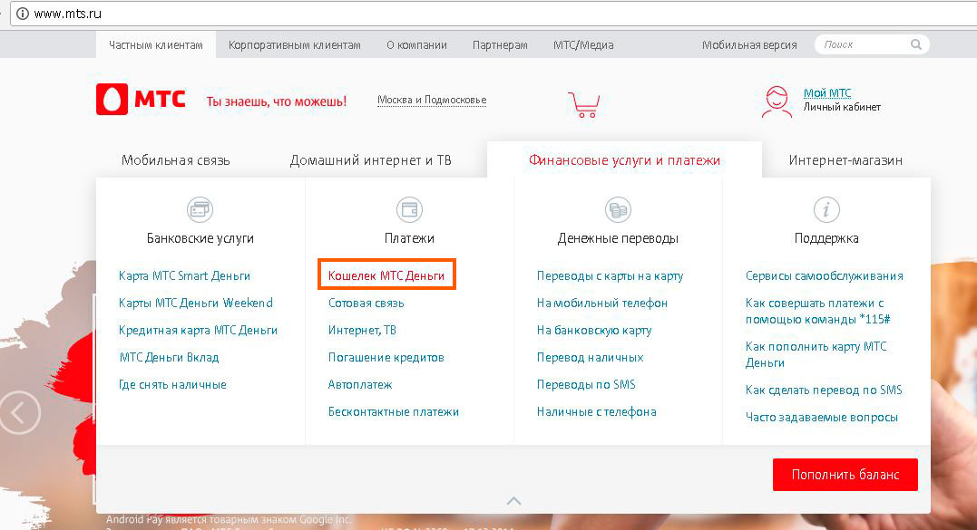This screenshot has height=530, width=977.
Task: Open Кошелек МТС Деньги link
Action: 386,275
